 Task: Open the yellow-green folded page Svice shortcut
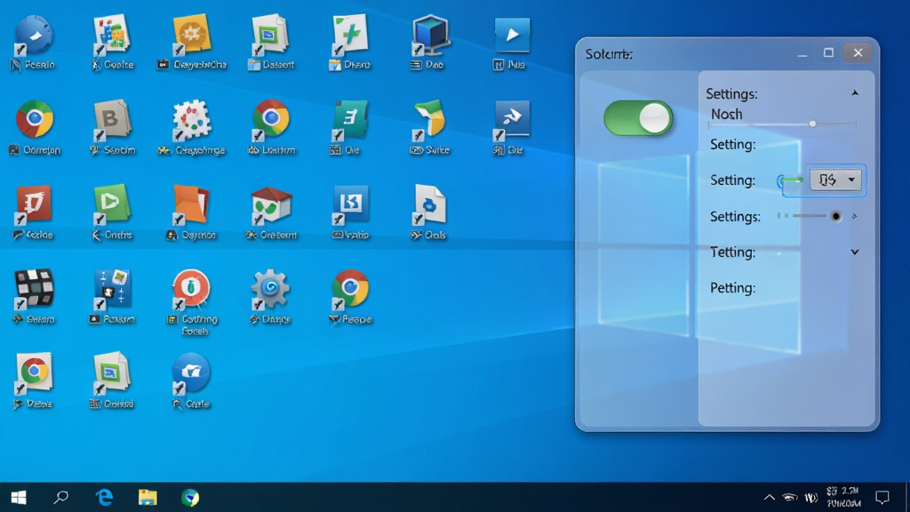(430, 120)
